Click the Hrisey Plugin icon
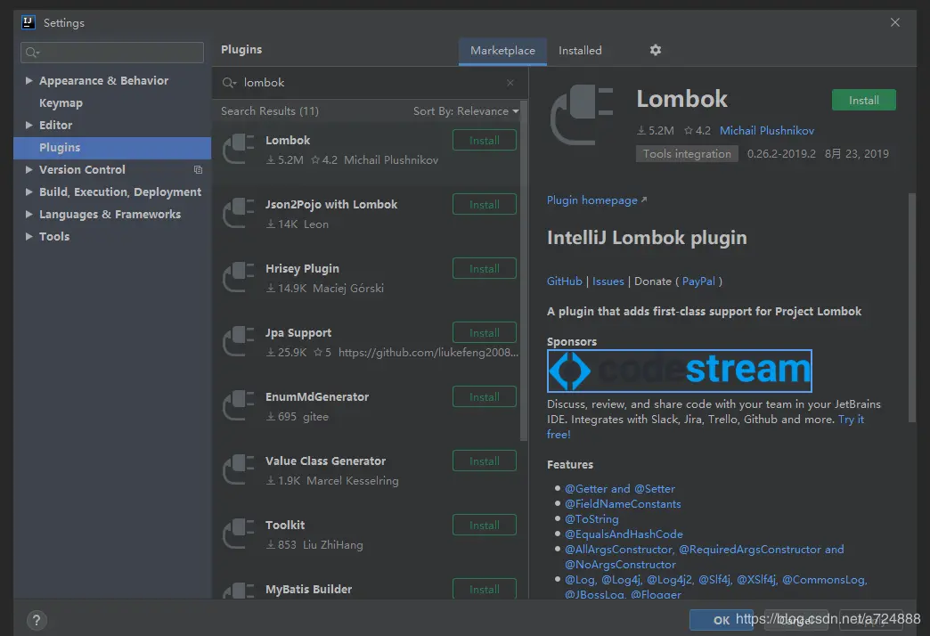 click(238, 278)
